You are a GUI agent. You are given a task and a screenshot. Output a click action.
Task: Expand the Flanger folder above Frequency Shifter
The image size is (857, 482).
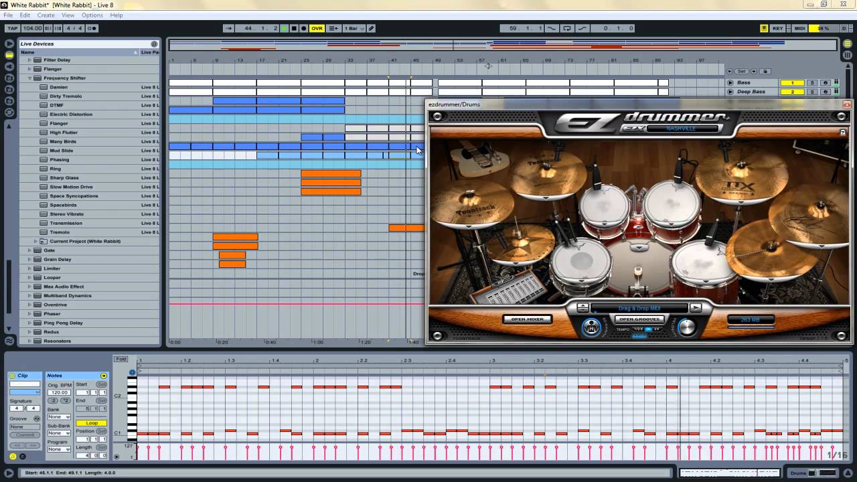point(30,69)
